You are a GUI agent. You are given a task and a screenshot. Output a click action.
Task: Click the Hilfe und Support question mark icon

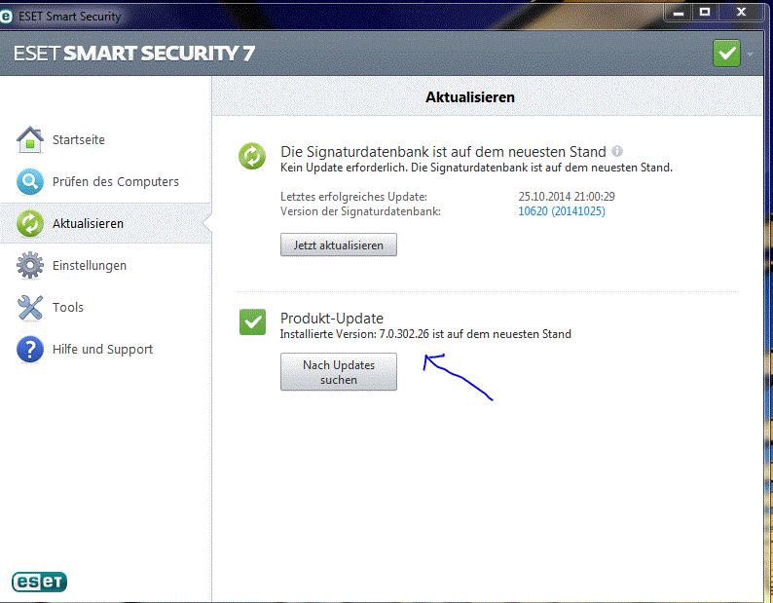pos(30,350)
